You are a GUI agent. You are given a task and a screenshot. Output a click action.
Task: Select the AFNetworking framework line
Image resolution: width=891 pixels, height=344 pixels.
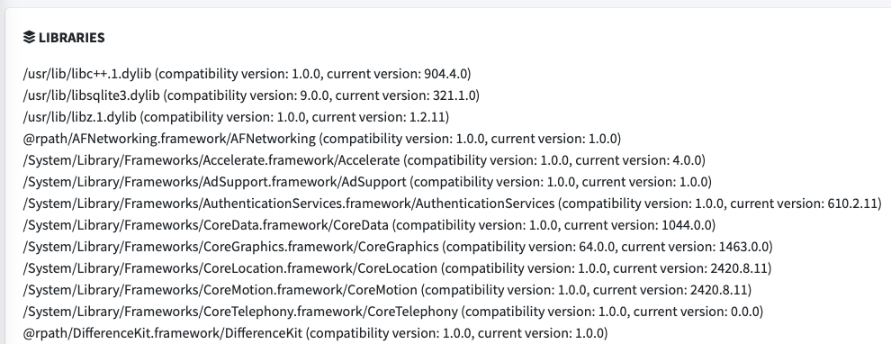(322, 139)
